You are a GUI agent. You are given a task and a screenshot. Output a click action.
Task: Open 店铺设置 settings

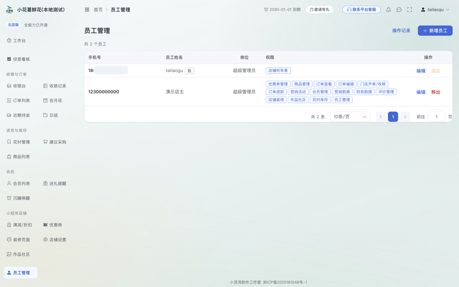(x=55, y=239)
